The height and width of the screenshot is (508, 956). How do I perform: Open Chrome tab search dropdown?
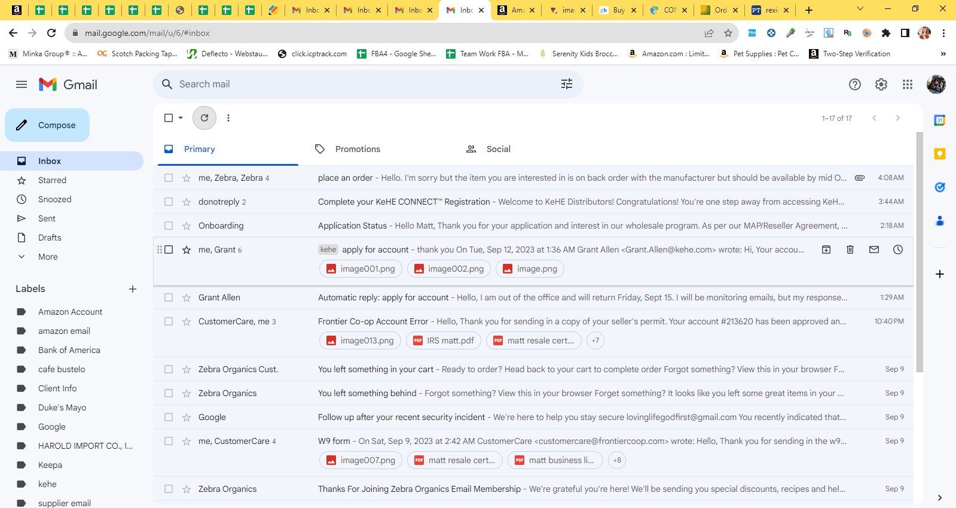(860, 9)
